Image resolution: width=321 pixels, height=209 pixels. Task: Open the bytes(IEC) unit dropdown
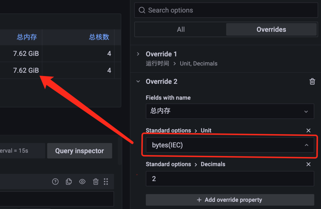point(230,145)
